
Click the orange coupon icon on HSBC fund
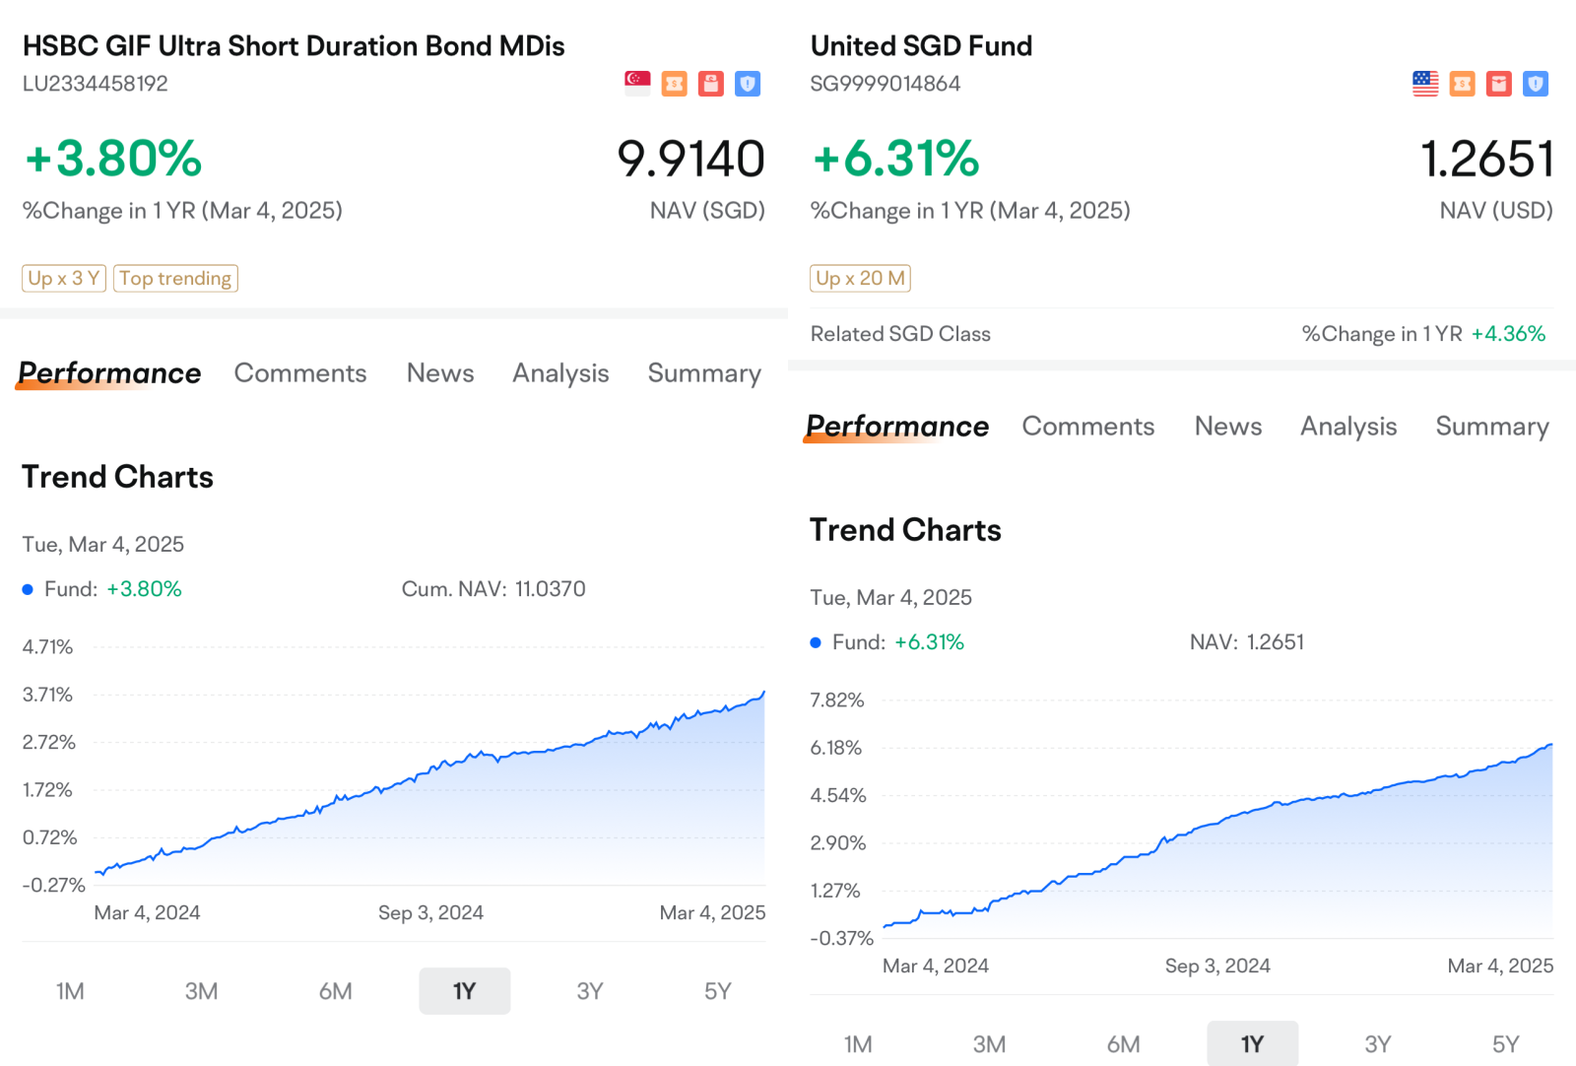pos(675,84)
